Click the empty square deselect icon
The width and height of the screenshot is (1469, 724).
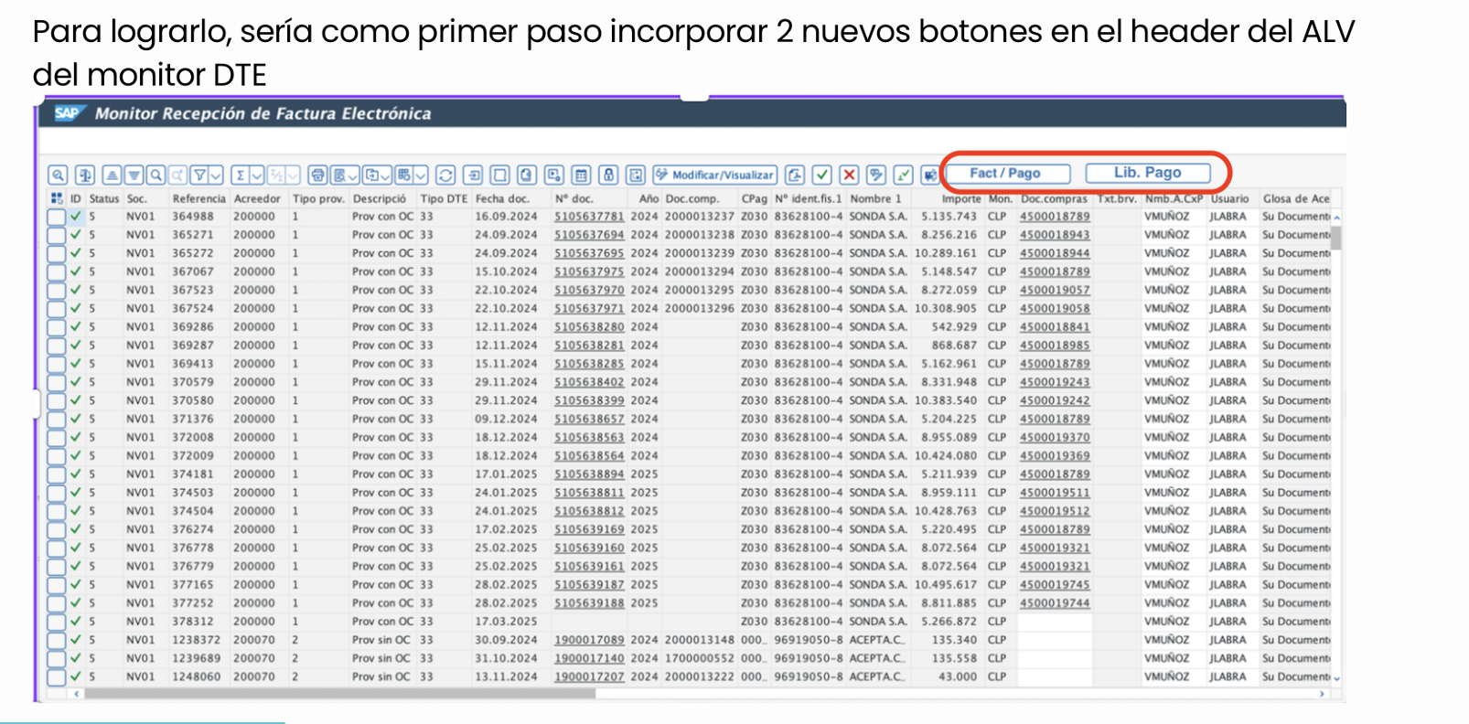point(499,175)
